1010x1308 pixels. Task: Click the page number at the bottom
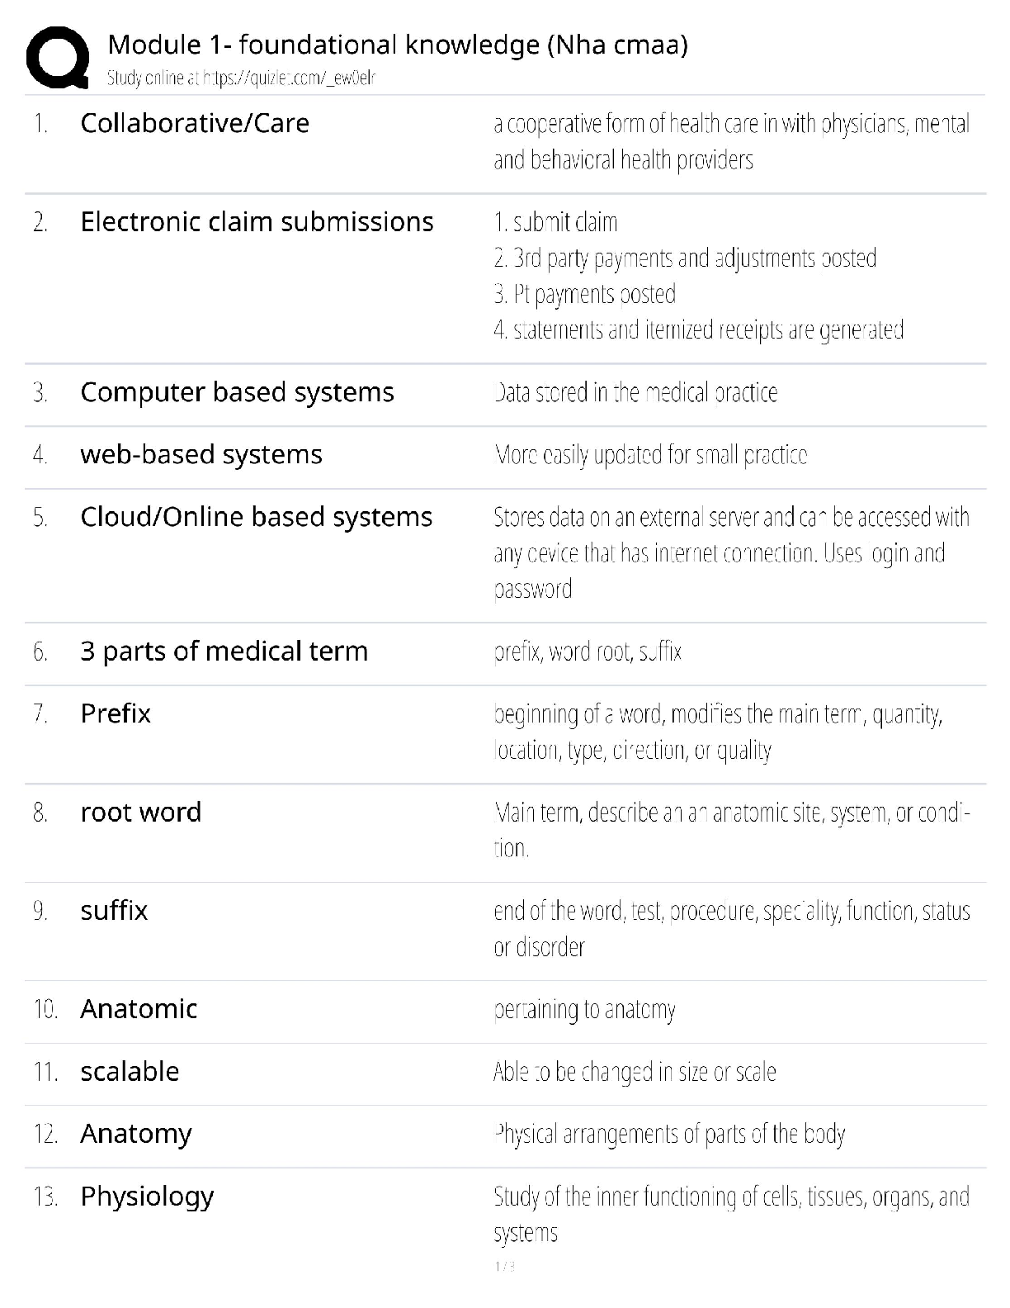point(504,1266)
